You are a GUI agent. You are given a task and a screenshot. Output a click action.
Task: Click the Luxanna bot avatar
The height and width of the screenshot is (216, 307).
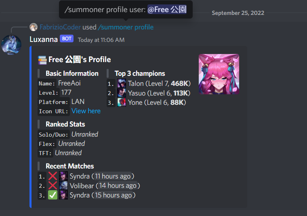(11, 45)
